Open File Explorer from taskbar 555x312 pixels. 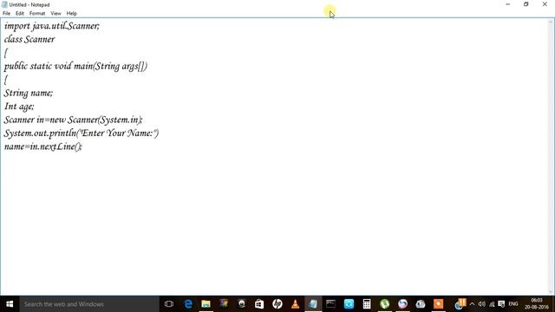(x=206, y=304)
